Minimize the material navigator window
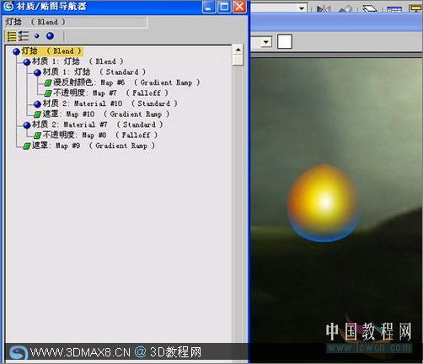Viewport: 423px width, 364px height. pyautogui.click(x=209, y=7)
